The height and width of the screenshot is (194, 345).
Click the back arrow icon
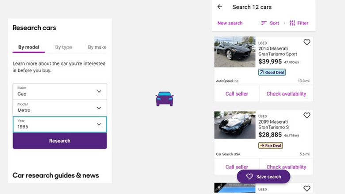pyautogui.click(x=220, y=7)
